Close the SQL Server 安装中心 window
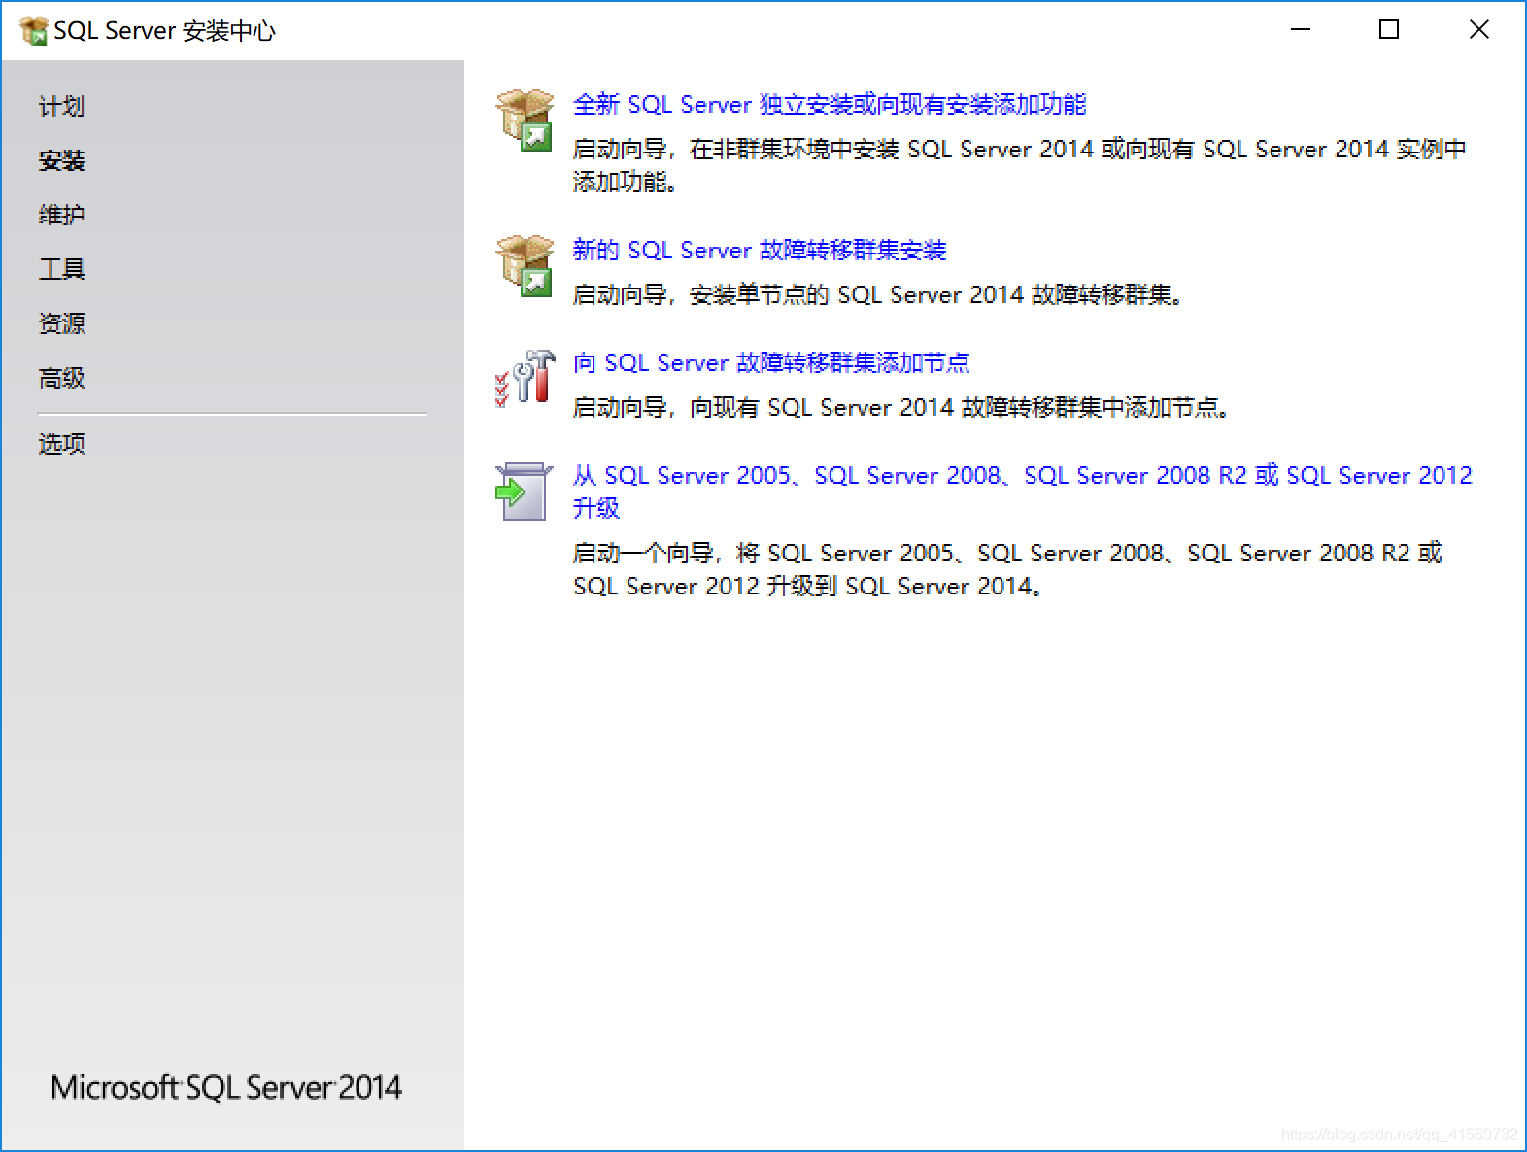Image resolution: width=1527 pixels, height=1152 pixels. 1478,30
